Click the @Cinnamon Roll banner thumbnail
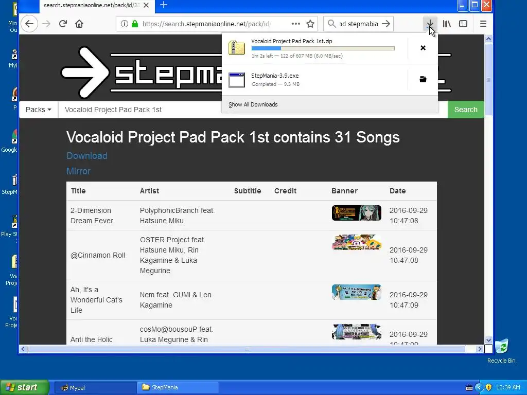Viewport: 527px width, 395px height. 356,242
